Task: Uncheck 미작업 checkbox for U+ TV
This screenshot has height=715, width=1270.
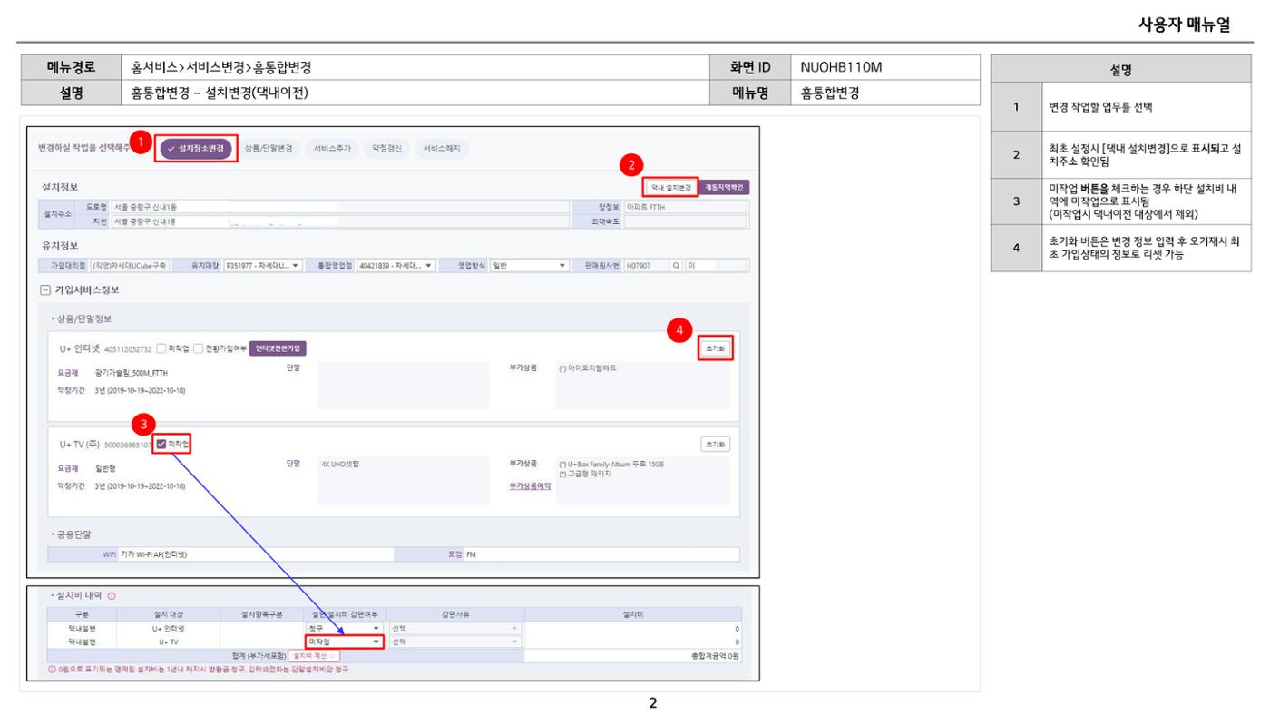Action: [161, 444]
